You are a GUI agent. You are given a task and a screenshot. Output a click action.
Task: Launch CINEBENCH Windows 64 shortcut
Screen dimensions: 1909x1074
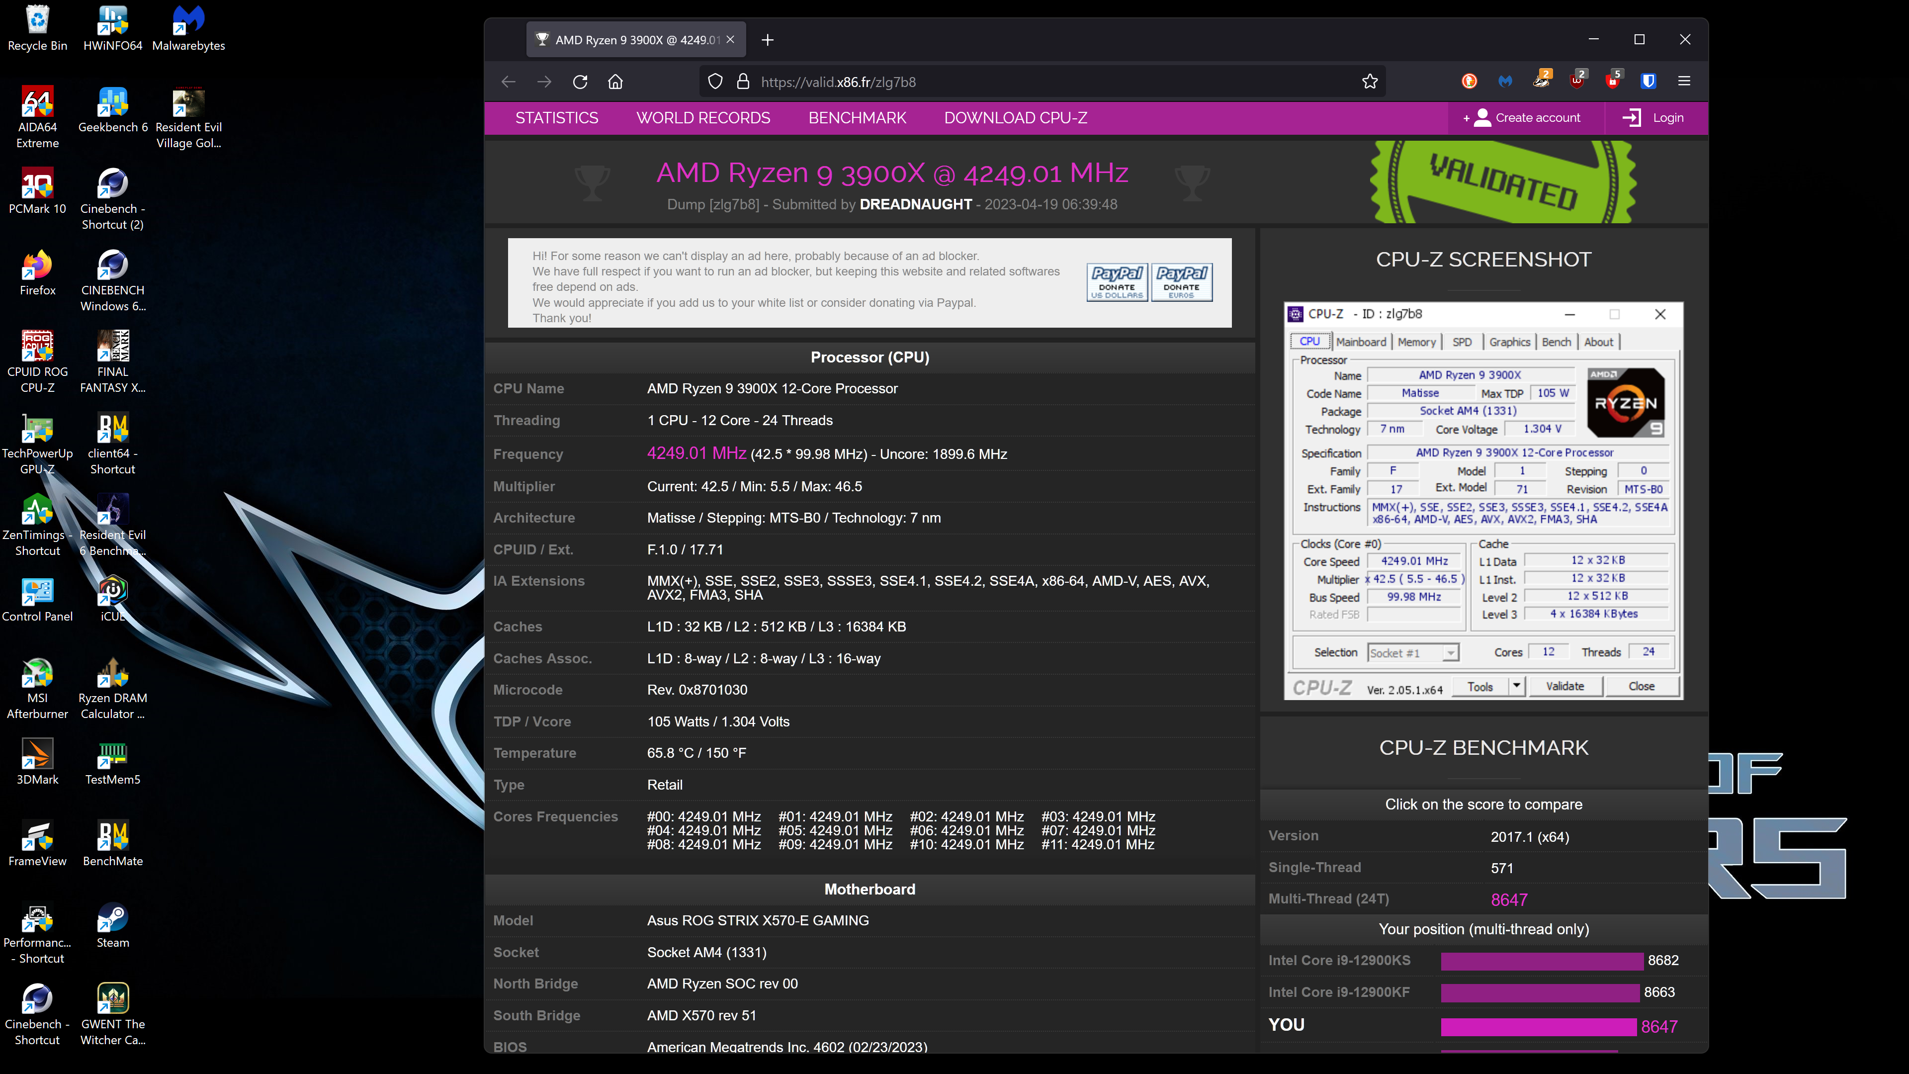coord(113,281)
